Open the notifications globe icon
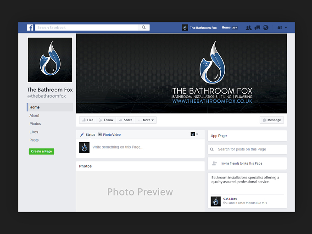Screen dimensions: 312x234 (266, 28)
